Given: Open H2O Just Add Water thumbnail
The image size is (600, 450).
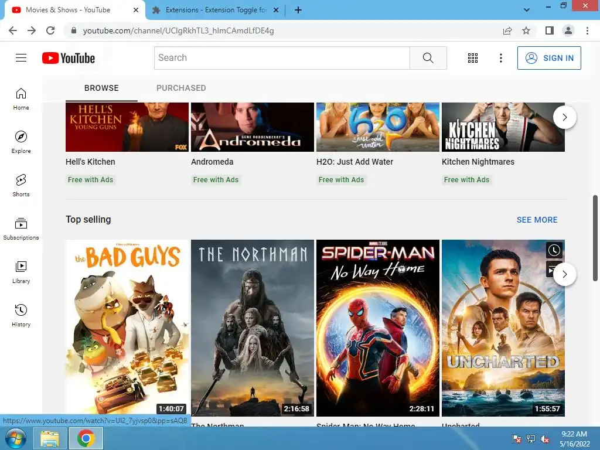Looking at the screenshot, I should 378,127.
